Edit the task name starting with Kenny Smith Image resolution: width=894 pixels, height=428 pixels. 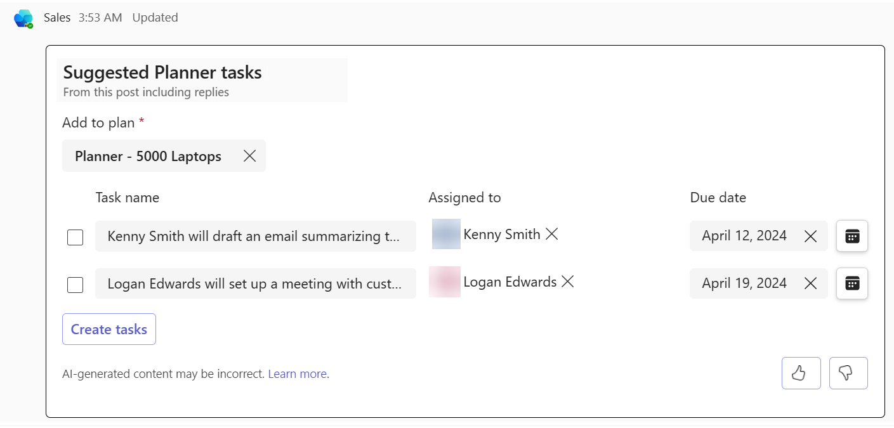click(254, 236)
